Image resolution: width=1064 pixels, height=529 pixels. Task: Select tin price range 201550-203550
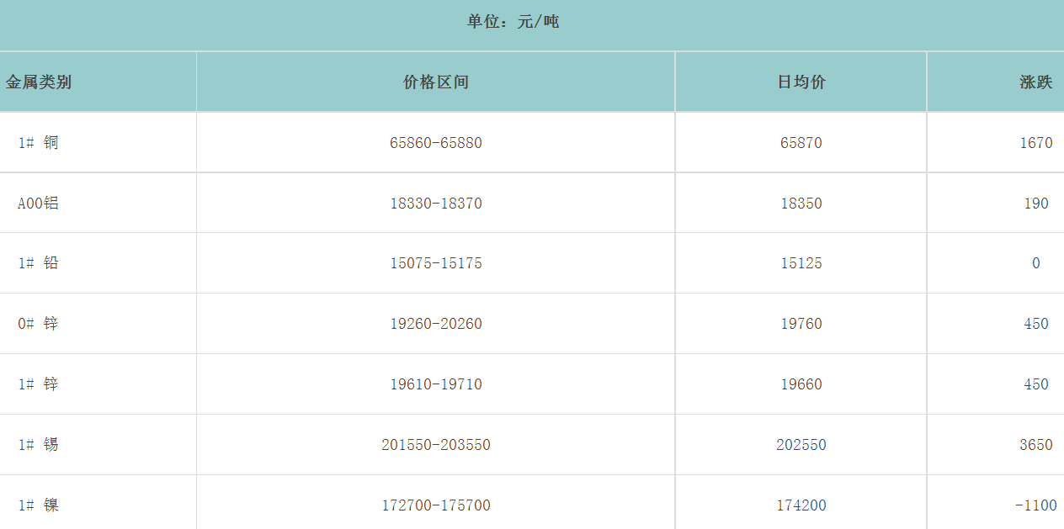436,445
